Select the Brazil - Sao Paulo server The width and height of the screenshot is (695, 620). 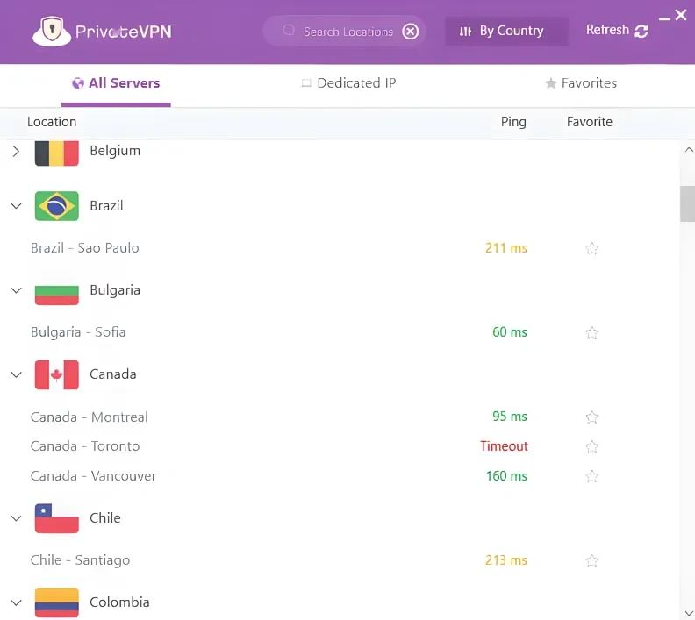pos(84,248)
